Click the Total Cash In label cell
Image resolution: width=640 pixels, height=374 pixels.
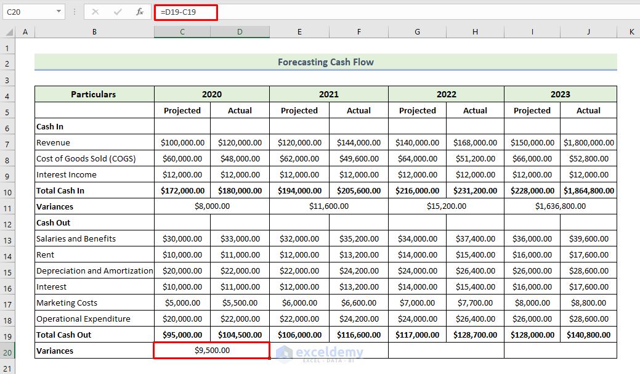(94, 190)
